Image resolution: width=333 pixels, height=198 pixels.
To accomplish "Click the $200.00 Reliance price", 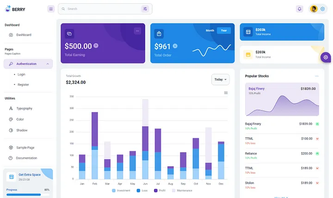I will coord(307,154).
